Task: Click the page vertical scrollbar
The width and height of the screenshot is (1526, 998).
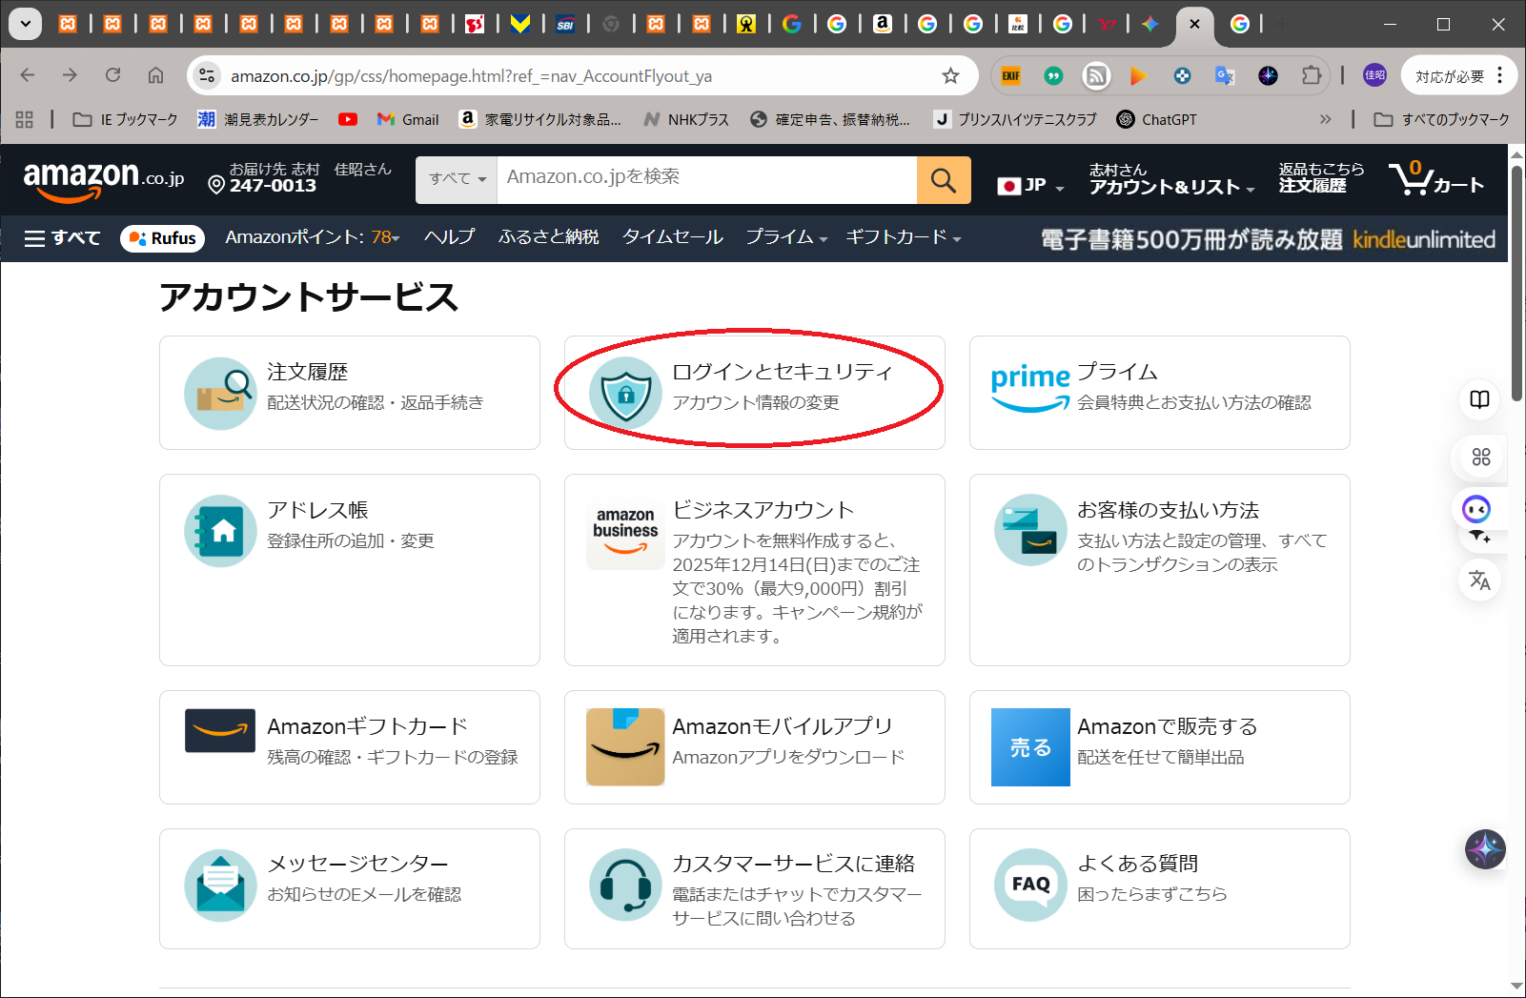Action: pos(1517,286)
